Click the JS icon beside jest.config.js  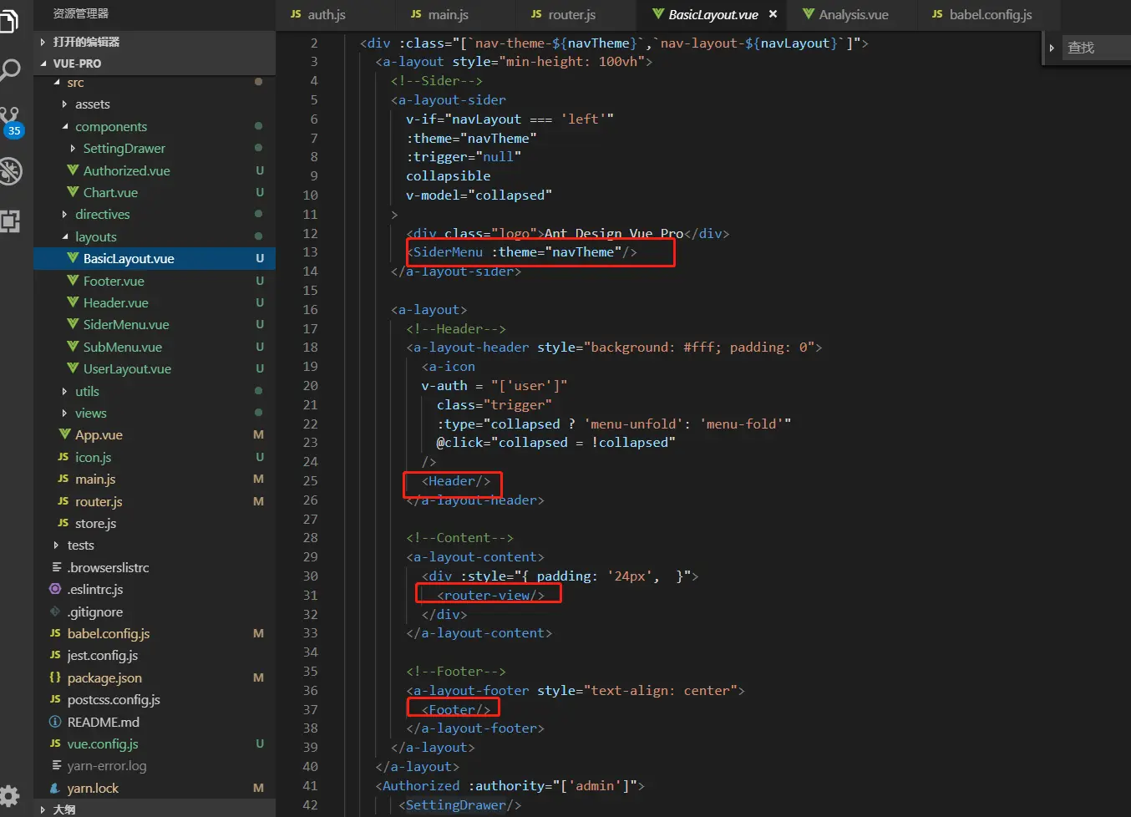[x=55, y=656]
